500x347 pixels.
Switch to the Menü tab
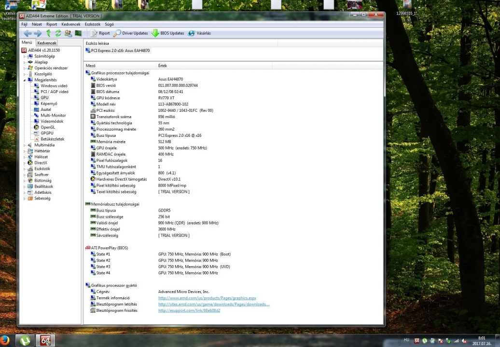[x=27, y=42]
